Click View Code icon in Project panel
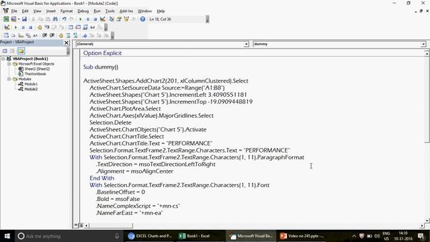Image resolution: width=430 pixels, height=242 pixels. pyautogui.click(x=5, y=51)
